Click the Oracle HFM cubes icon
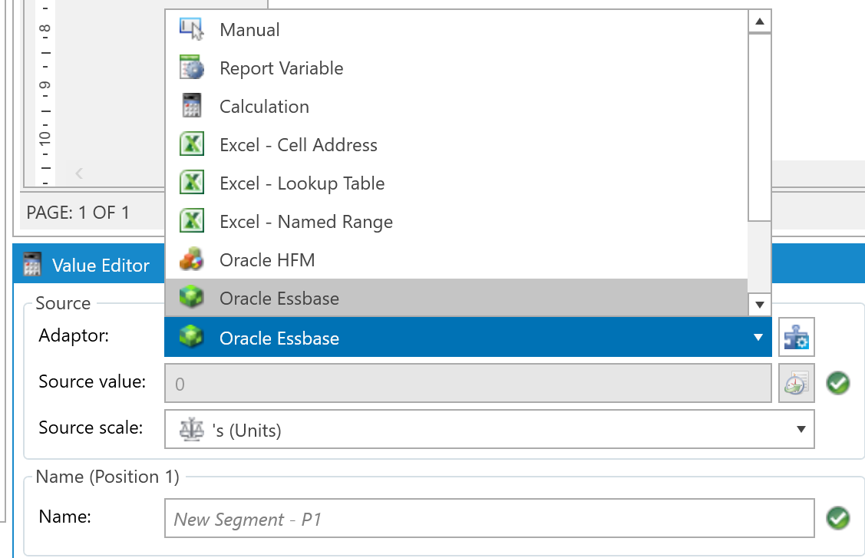 tap(191, 259)
